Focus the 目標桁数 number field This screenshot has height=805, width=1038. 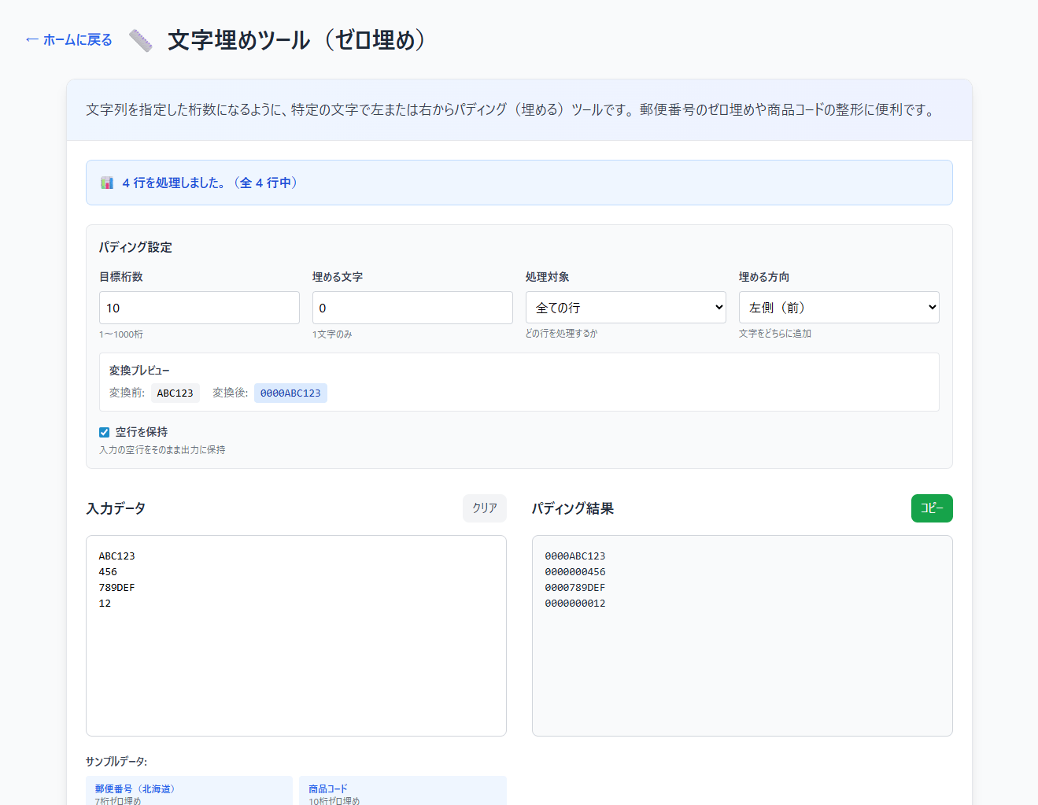coord(199,308)
